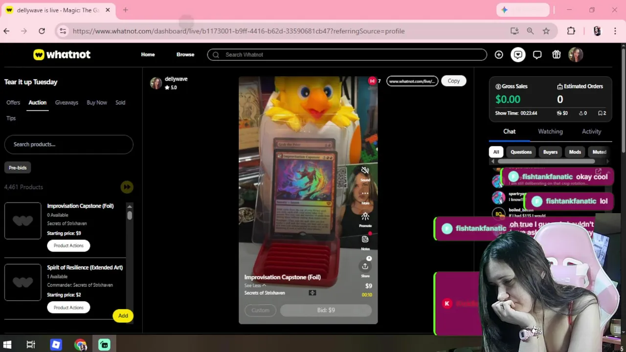This screenshot has width=626, height=352.
Task: Open the Watching tab
Action: pos(550,132)
